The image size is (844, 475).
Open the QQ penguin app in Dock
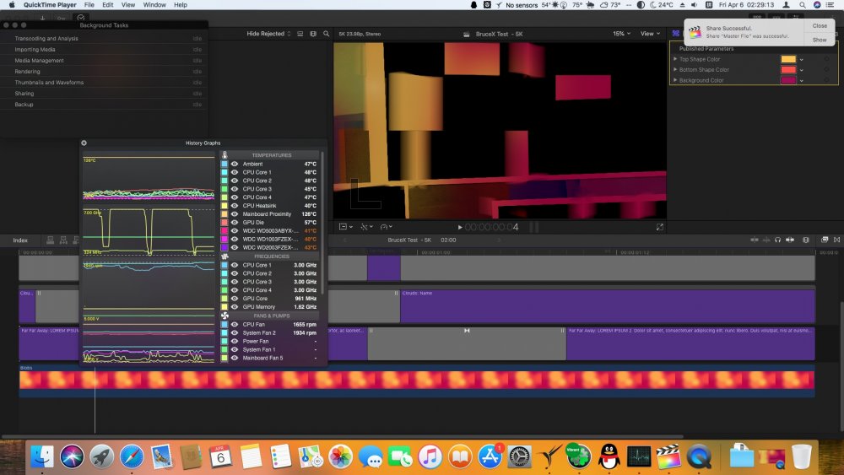609,456
